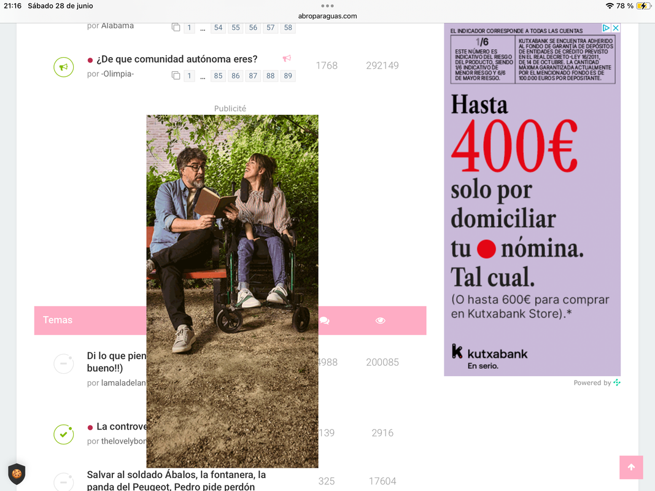Screen dimensions: 655x491
Task: Open user profile -Olimpia-
Action: 117,74
